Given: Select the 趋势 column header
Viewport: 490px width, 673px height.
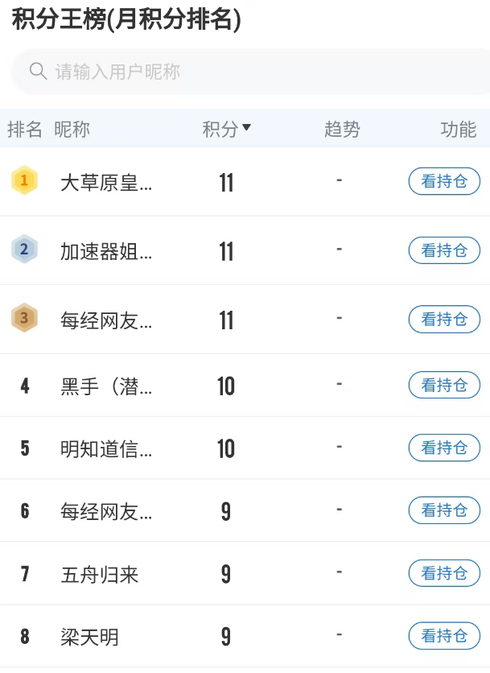Looking at the screenshot, I should (342, 129).
